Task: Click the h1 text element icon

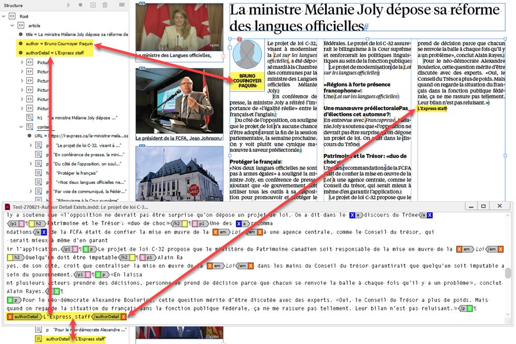Action: [29, 117]
